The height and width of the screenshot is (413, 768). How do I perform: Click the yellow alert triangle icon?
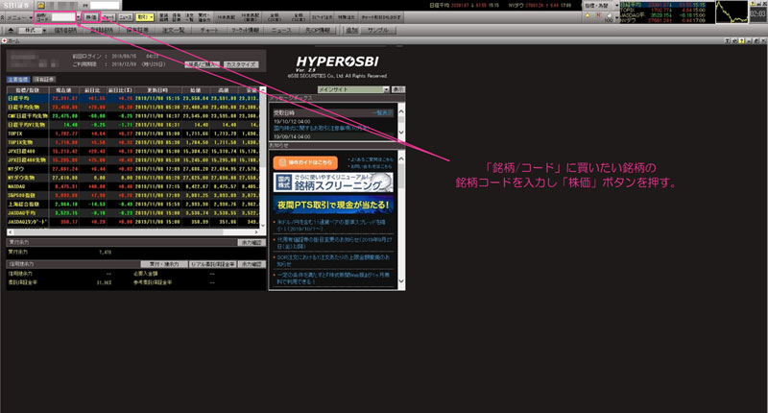click(588, 15)
